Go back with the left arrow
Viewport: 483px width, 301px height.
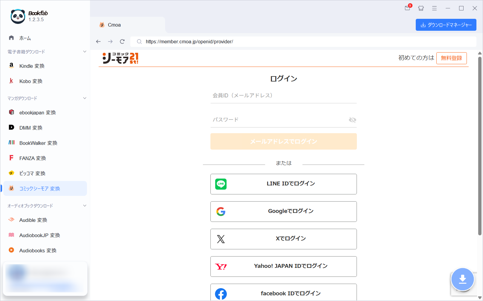coord(98,42)
